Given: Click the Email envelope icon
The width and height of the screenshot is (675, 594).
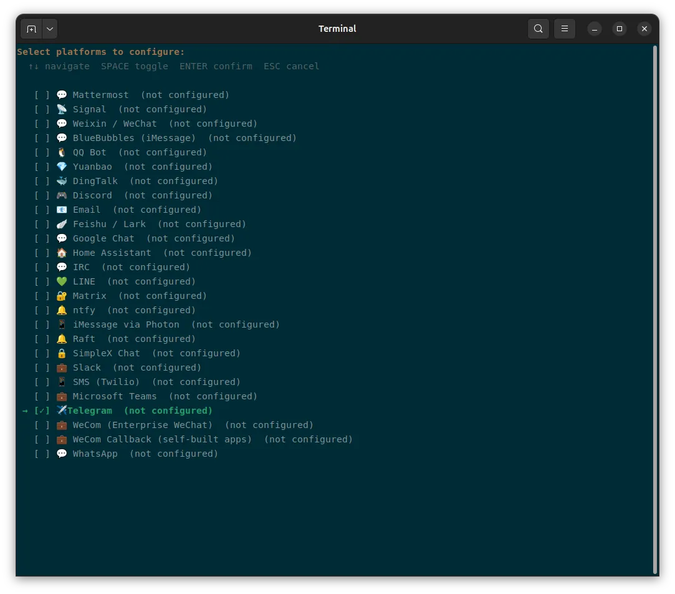Looking at the screenshot, I should [62, 210].
